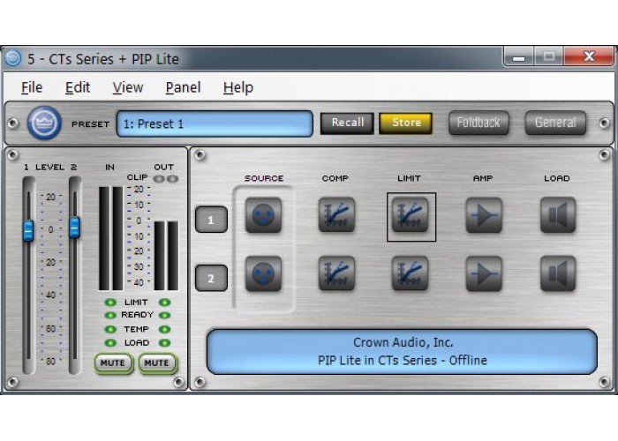Open the channel 2 Limit limiter icon
Viewport: 618px width, 441px height.
coord(411,273)
